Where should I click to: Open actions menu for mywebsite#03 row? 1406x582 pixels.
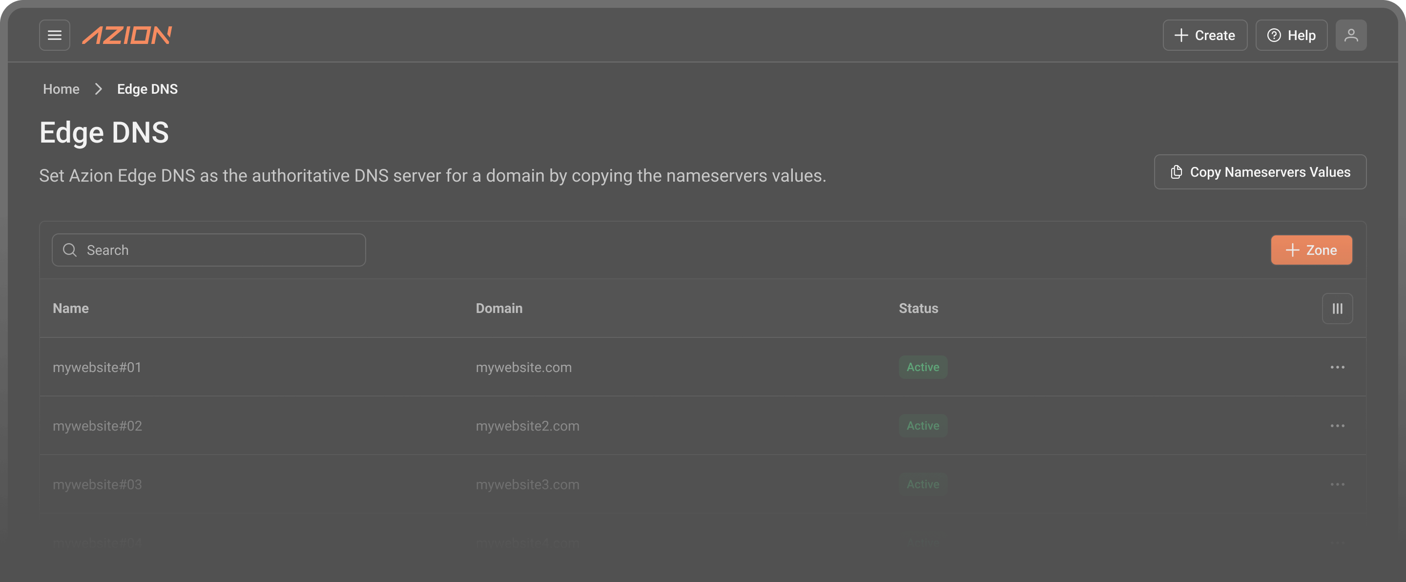pyautogui.click(x=1337, y=484)
